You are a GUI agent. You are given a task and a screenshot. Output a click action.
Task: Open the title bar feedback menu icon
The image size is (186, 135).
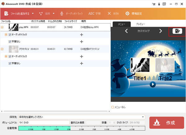click(163, 4)
